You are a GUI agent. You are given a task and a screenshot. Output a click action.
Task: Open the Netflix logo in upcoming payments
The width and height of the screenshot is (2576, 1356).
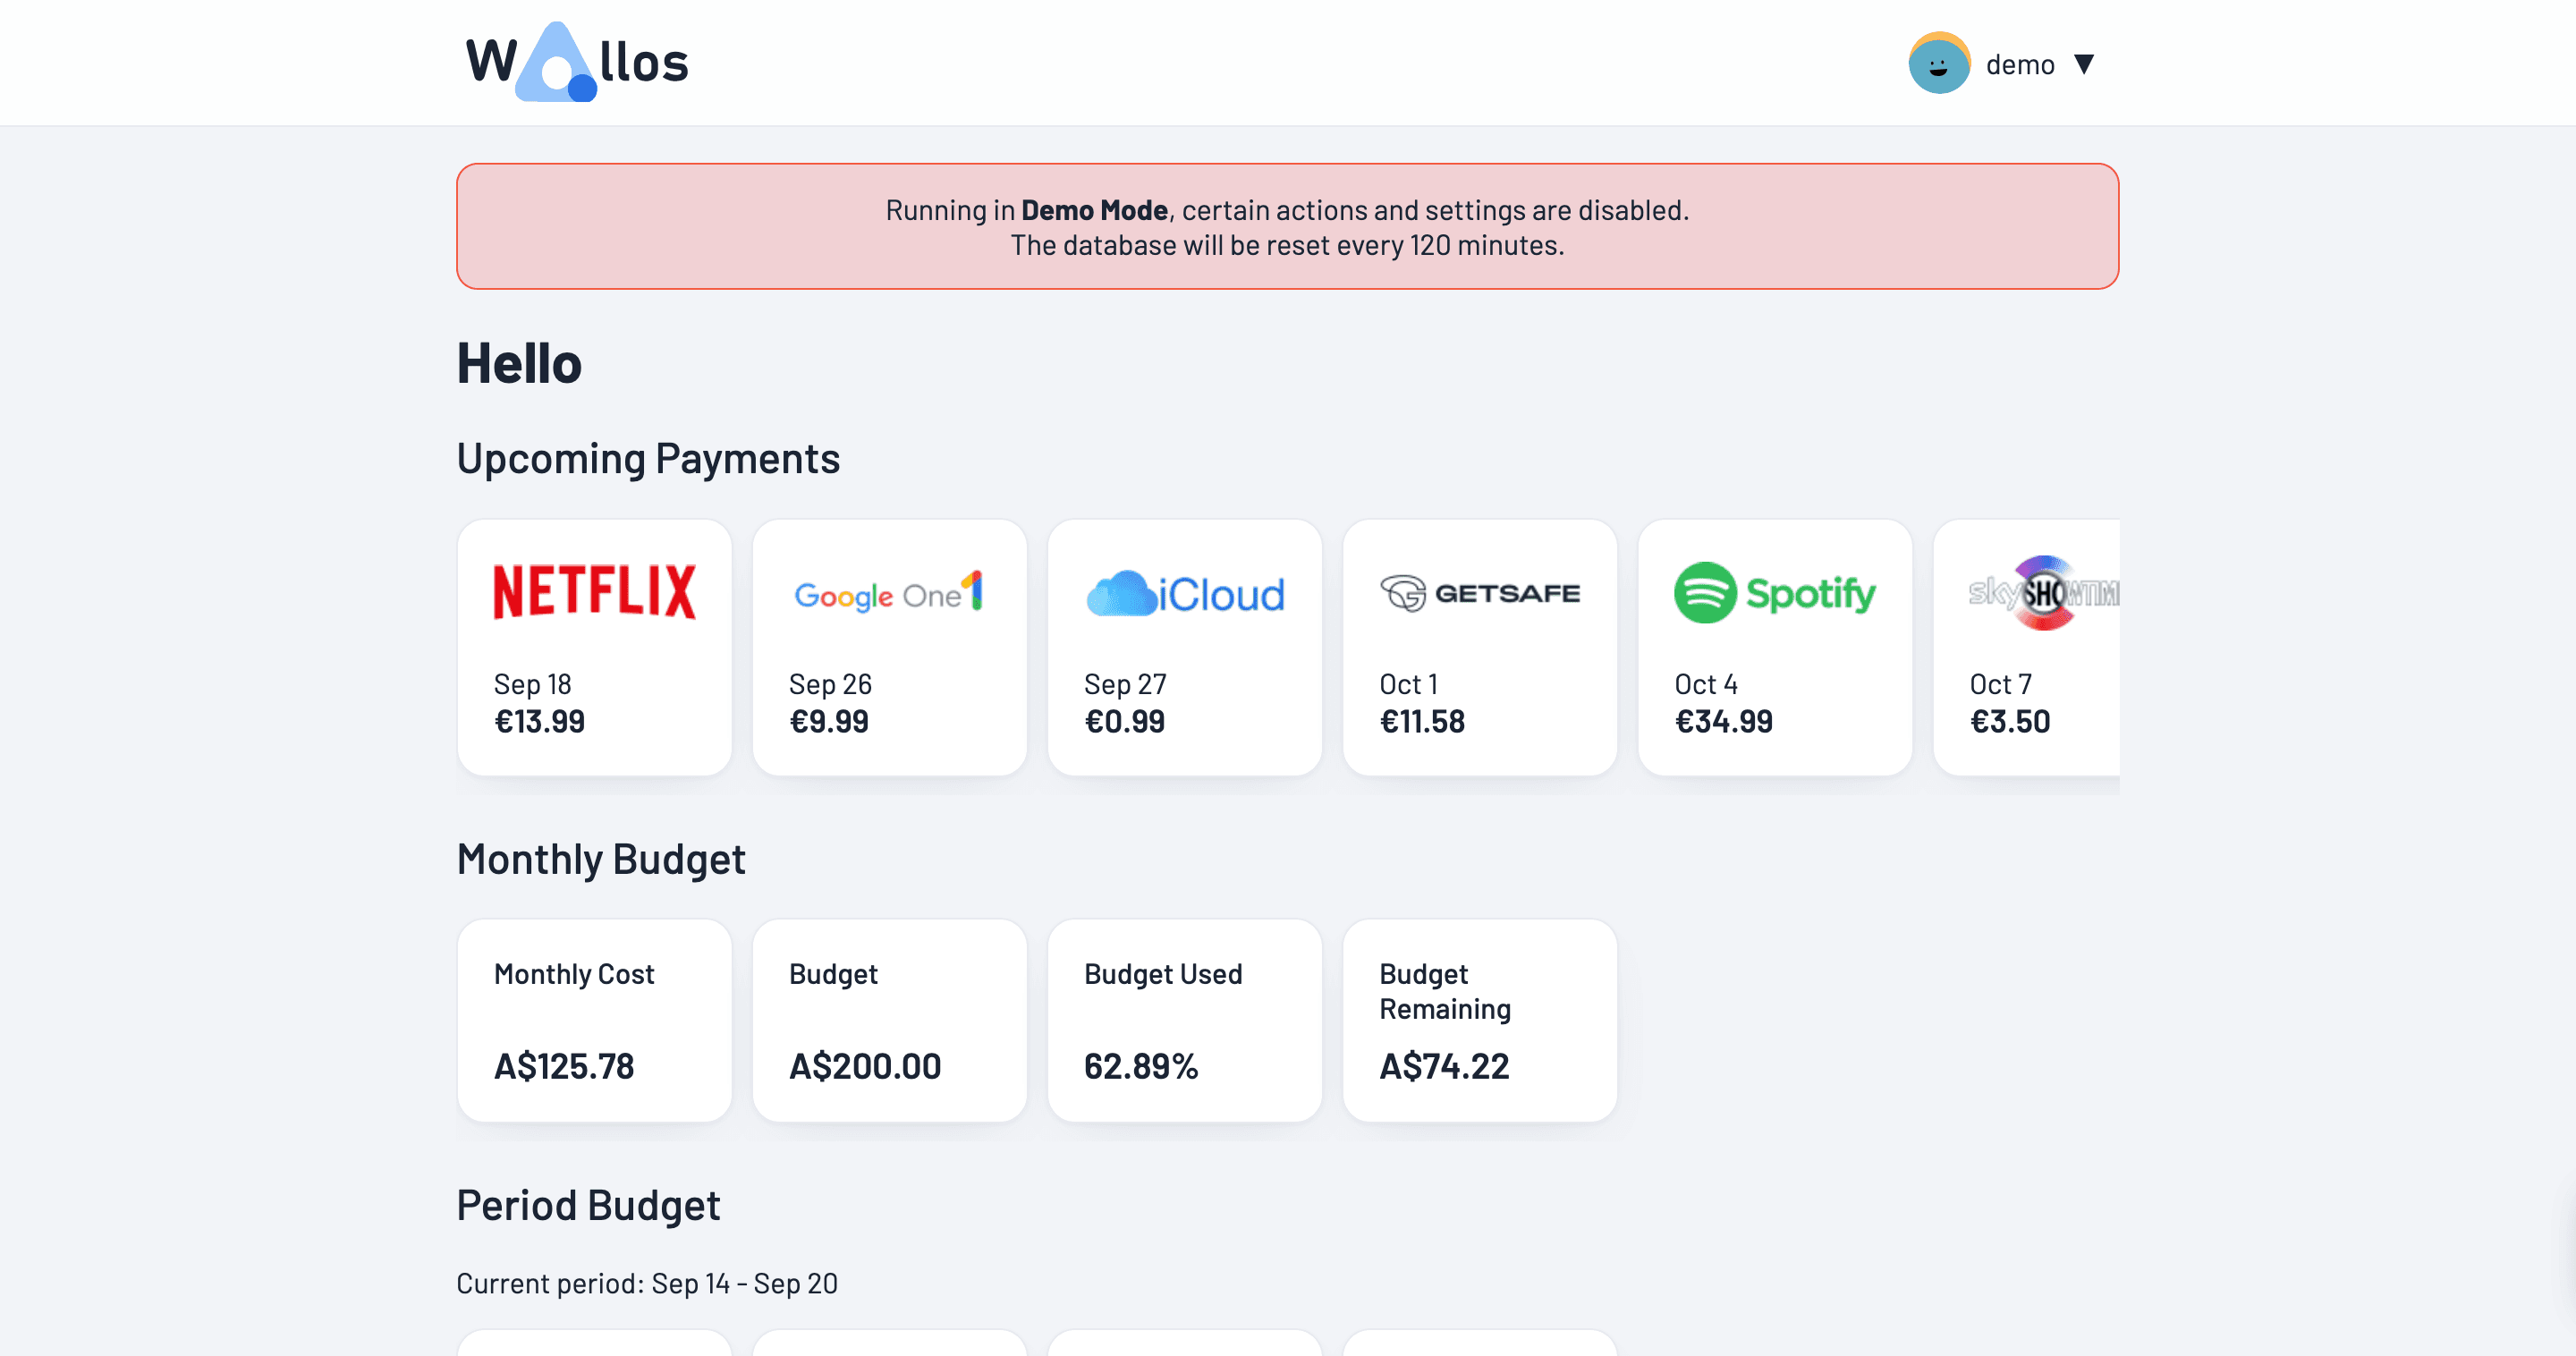coord(595,592)
